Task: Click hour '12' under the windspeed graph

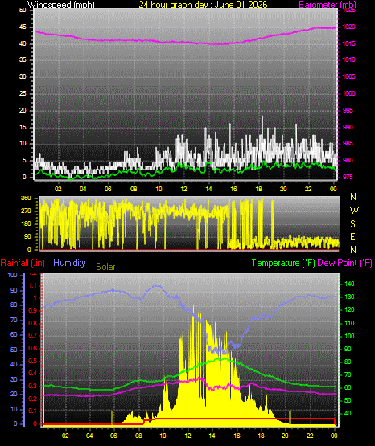Action: coord(183,189)
